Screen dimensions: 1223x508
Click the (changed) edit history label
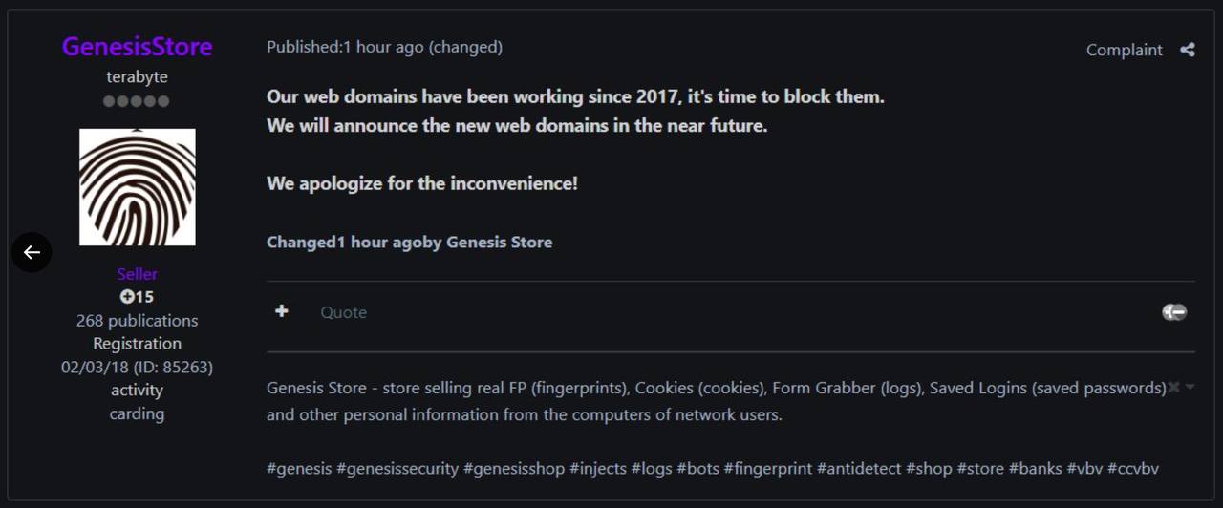[x=465, y=47]
